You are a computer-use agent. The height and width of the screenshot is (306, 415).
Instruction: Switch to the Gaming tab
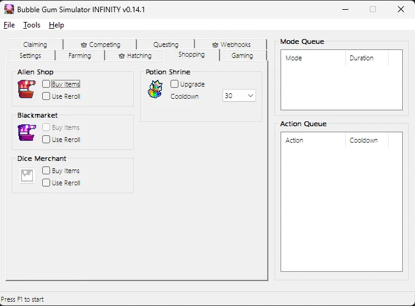(x=242, y=55)
